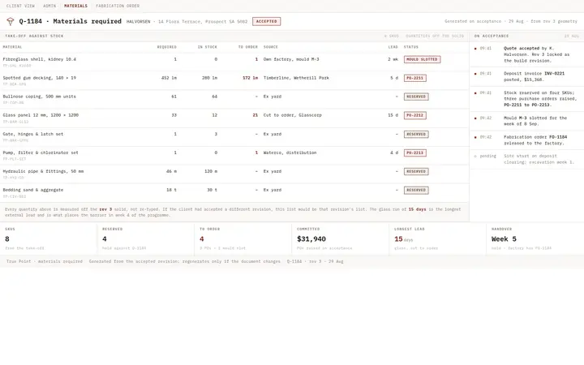Image resolution: width=584 pixels, height=365 pixels.
Task: Click the TAKE-OFF AGAINST STOCK heading
Action: 34,36
